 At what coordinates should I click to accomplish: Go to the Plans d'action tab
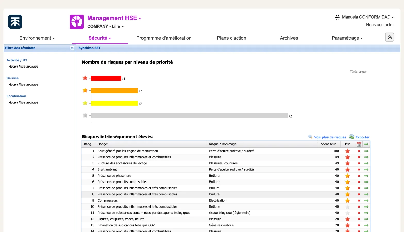point(231,38)
